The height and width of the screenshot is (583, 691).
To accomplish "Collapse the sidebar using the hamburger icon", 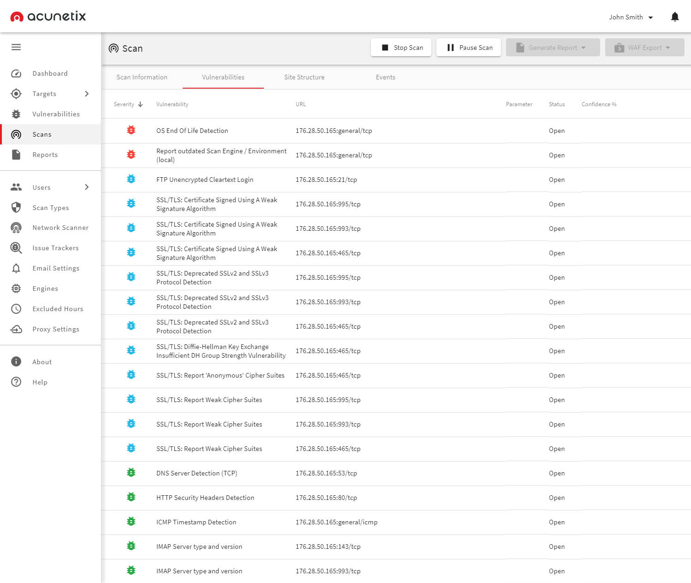I will click(16, 47).
